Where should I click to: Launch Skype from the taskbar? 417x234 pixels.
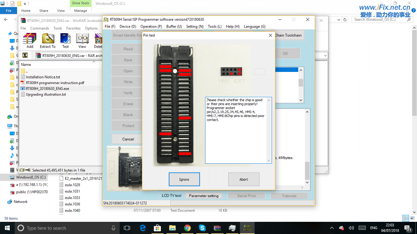(202, 228)
